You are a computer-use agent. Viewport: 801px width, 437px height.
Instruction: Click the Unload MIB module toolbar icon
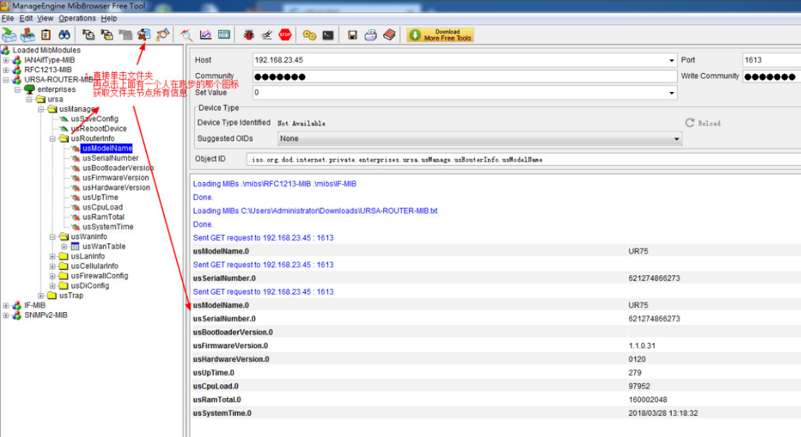click(x=28, y=35)
